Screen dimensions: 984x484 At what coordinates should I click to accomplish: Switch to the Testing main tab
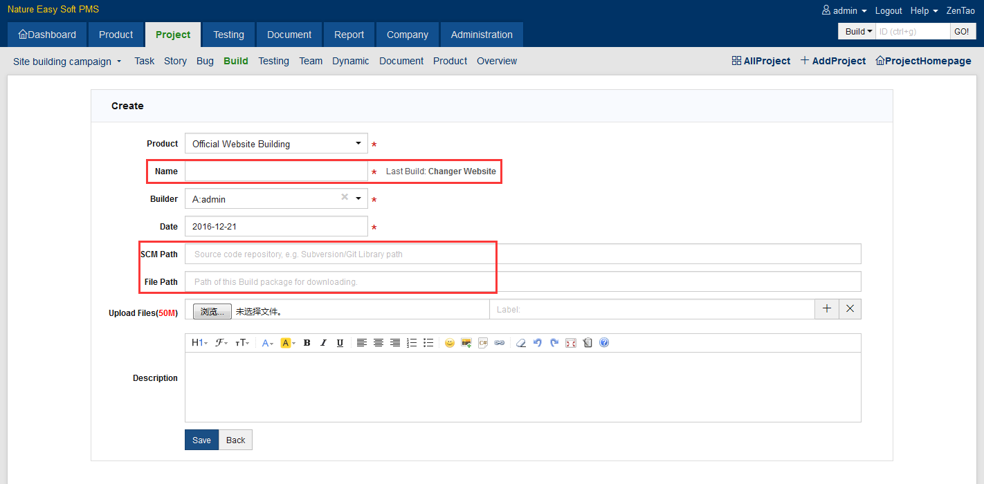pyautogui.click(x=228, y=35)
